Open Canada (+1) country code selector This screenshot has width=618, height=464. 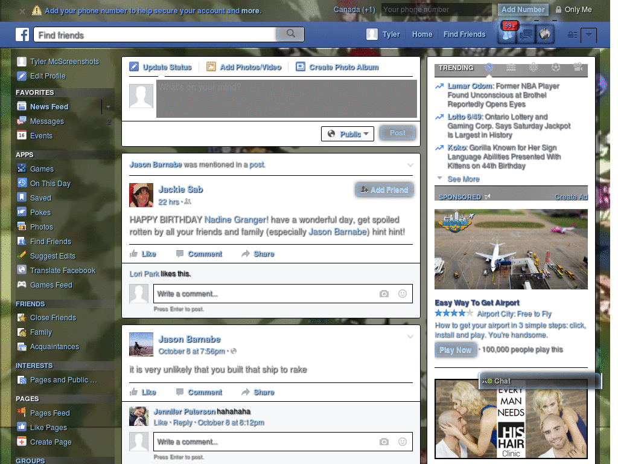point(354,10)
